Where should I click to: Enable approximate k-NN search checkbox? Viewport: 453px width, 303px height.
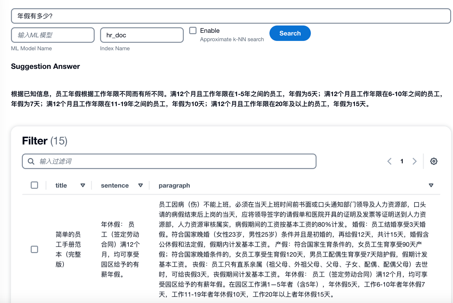pos(193,31)
